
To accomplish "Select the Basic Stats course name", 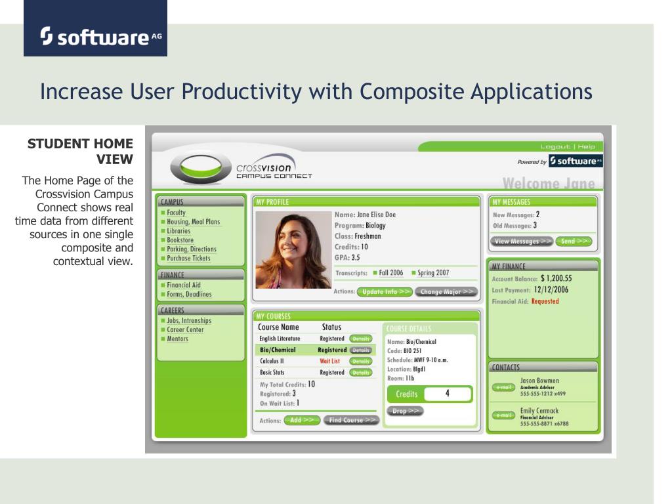I will click(x=272, y=373).
